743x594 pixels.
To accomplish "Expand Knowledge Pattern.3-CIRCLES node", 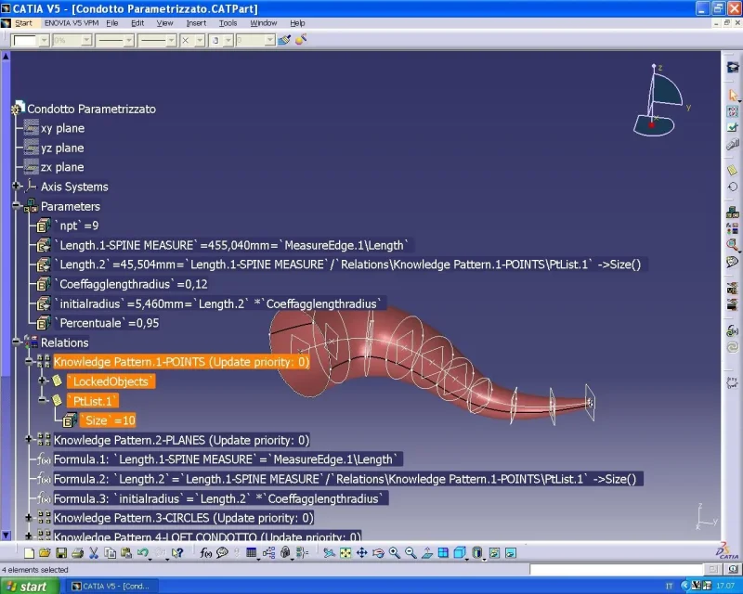I will click(x=29, y=517).
